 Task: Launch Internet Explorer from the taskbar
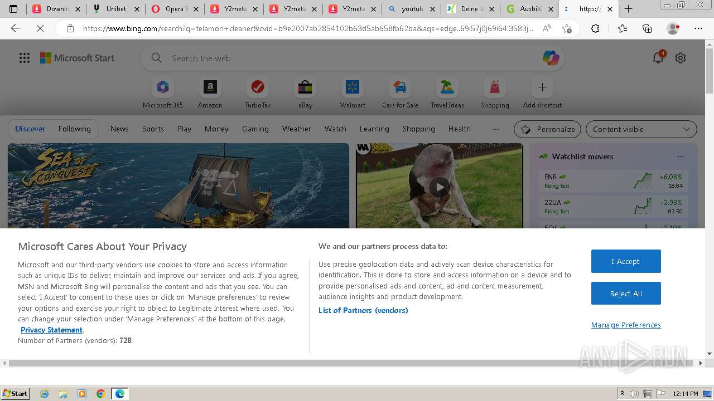45,394
